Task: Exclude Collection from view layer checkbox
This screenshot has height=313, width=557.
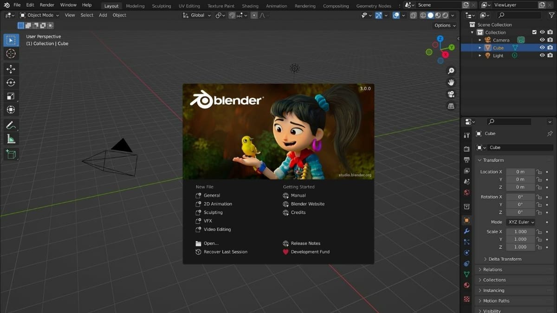Action: [534, 32]
